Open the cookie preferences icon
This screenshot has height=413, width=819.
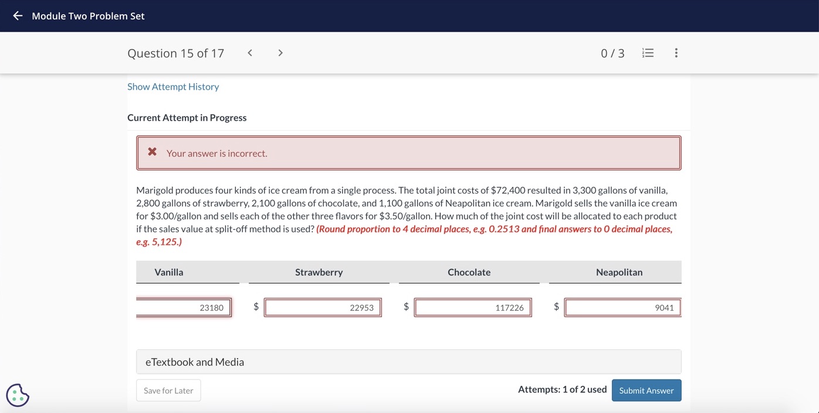[18, 395]
